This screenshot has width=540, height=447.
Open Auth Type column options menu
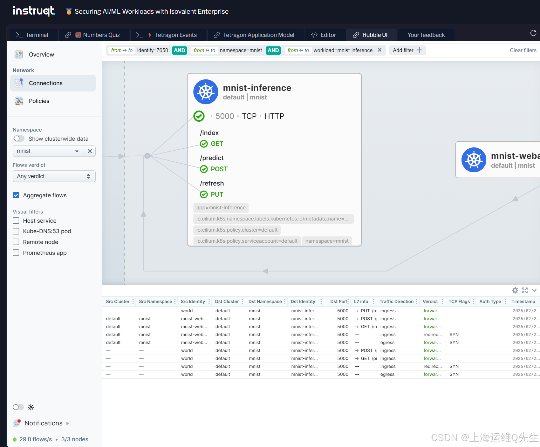(505, 301)
